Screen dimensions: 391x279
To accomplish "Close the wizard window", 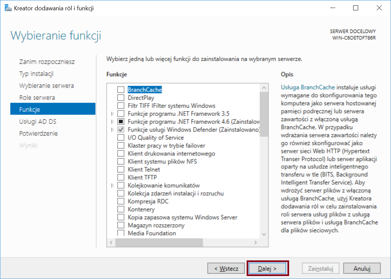I will (x=379, y=8).
